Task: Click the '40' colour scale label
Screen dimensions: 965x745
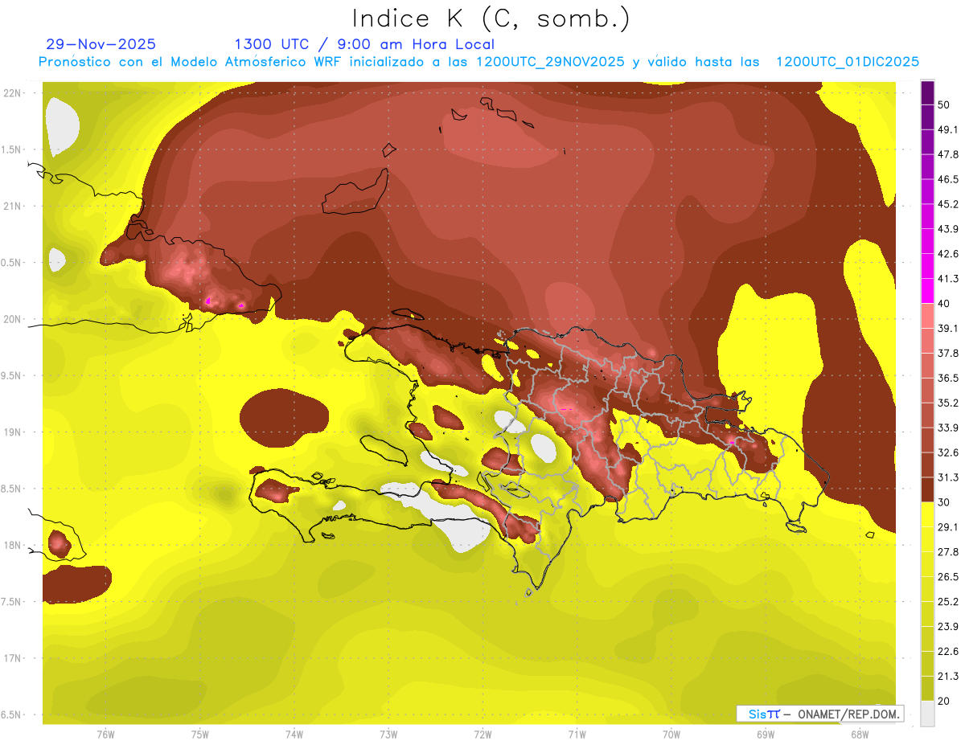Action: (x=945, y=303)
